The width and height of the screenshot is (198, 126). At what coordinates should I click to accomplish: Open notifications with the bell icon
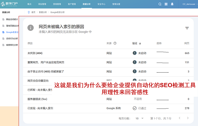pos(172,4)
